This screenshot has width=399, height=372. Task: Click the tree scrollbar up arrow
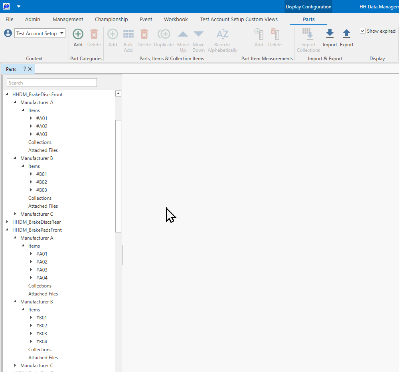pos(118,94)
